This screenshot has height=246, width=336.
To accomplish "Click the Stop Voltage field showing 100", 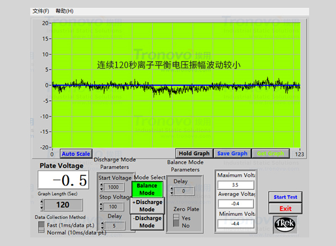I will click(x=113, y=207).
